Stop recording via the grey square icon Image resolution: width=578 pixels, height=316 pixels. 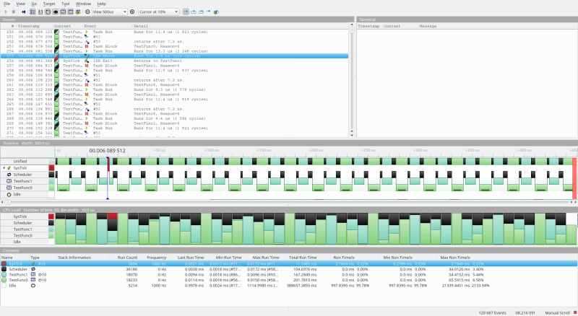[14, 12]
